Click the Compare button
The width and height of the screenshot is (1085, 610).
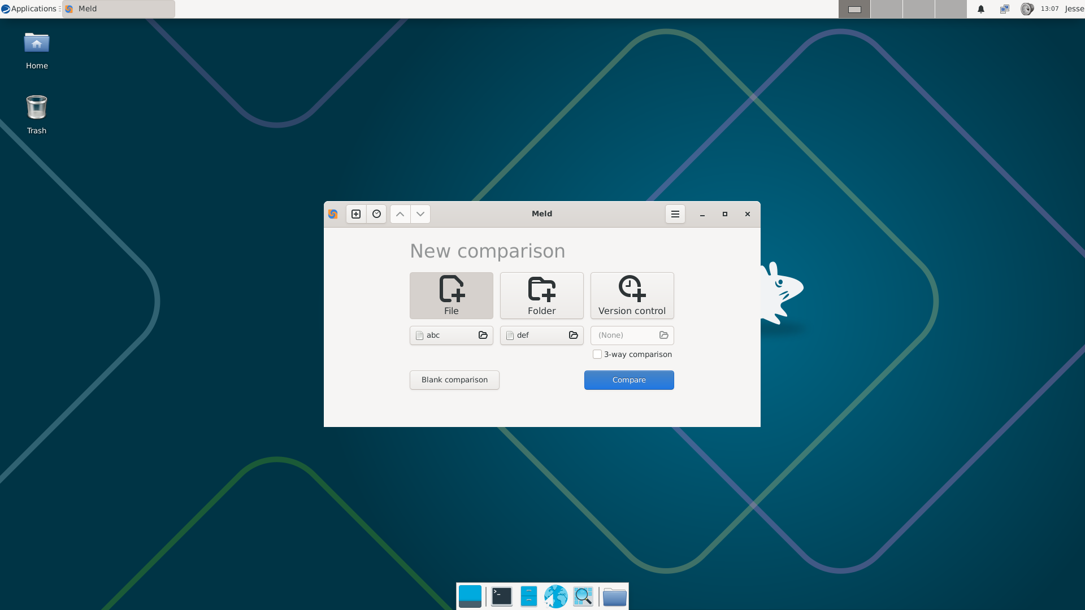[x=629, y=380]
